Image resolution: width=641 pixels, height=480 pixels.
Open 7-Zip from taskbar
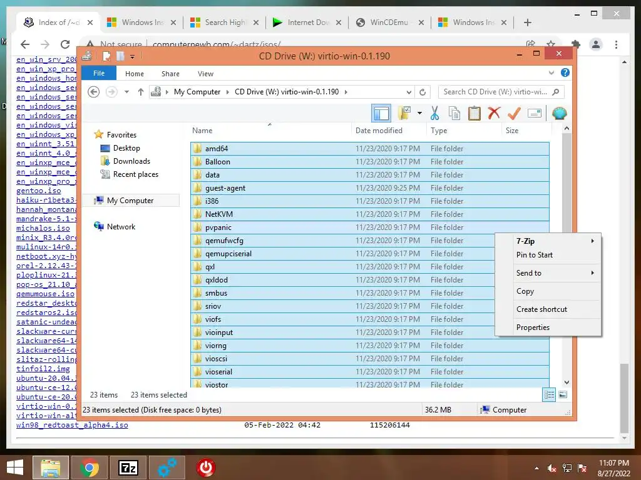tap(128, 467)
